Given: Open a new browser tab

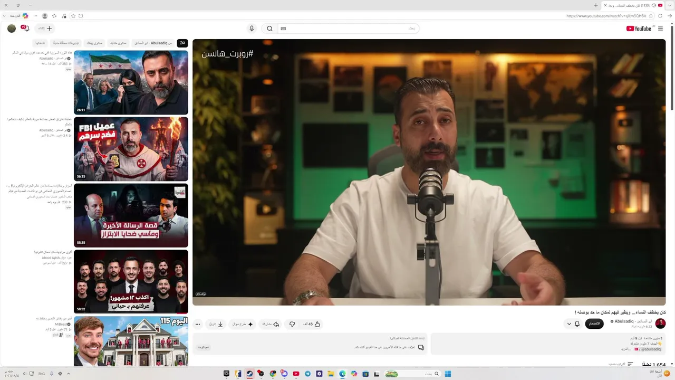Looking at the screenshot, I should coord(596,5).
